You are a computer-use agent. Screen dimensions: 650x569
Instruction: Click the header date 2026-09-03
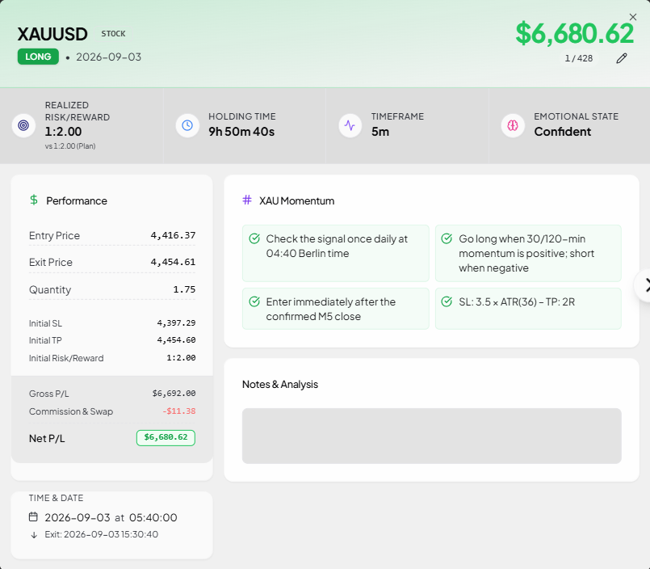(x=109, y=57)
